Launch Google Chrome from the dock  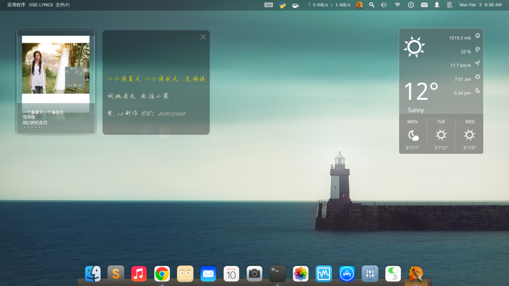click(162, 274)
